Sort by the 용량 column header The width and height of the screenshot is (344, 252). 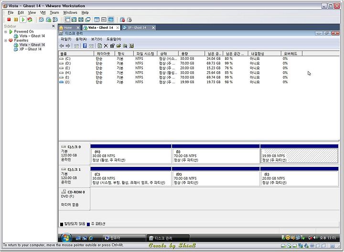[x=192, y=54]
